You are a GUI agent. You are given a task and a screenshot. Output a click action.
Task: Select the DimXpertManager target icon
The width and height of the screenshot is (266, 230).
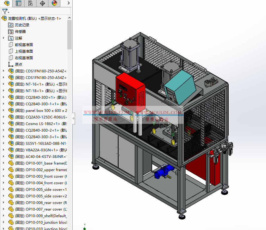(x=42, y=3)
